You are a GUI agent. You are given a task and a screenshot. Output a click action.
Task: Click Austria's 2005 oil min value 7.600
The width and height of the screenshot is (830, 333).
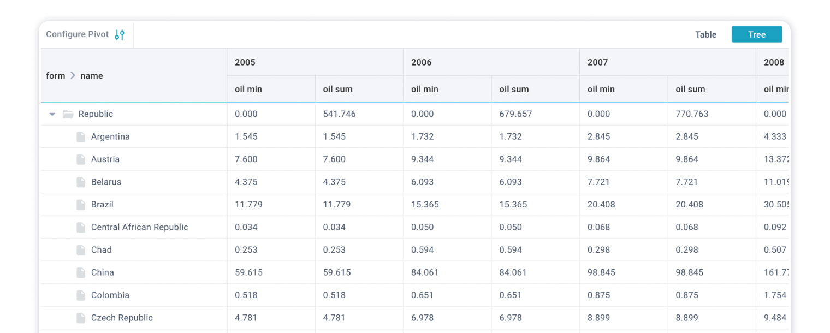click(x=271, y=159)
